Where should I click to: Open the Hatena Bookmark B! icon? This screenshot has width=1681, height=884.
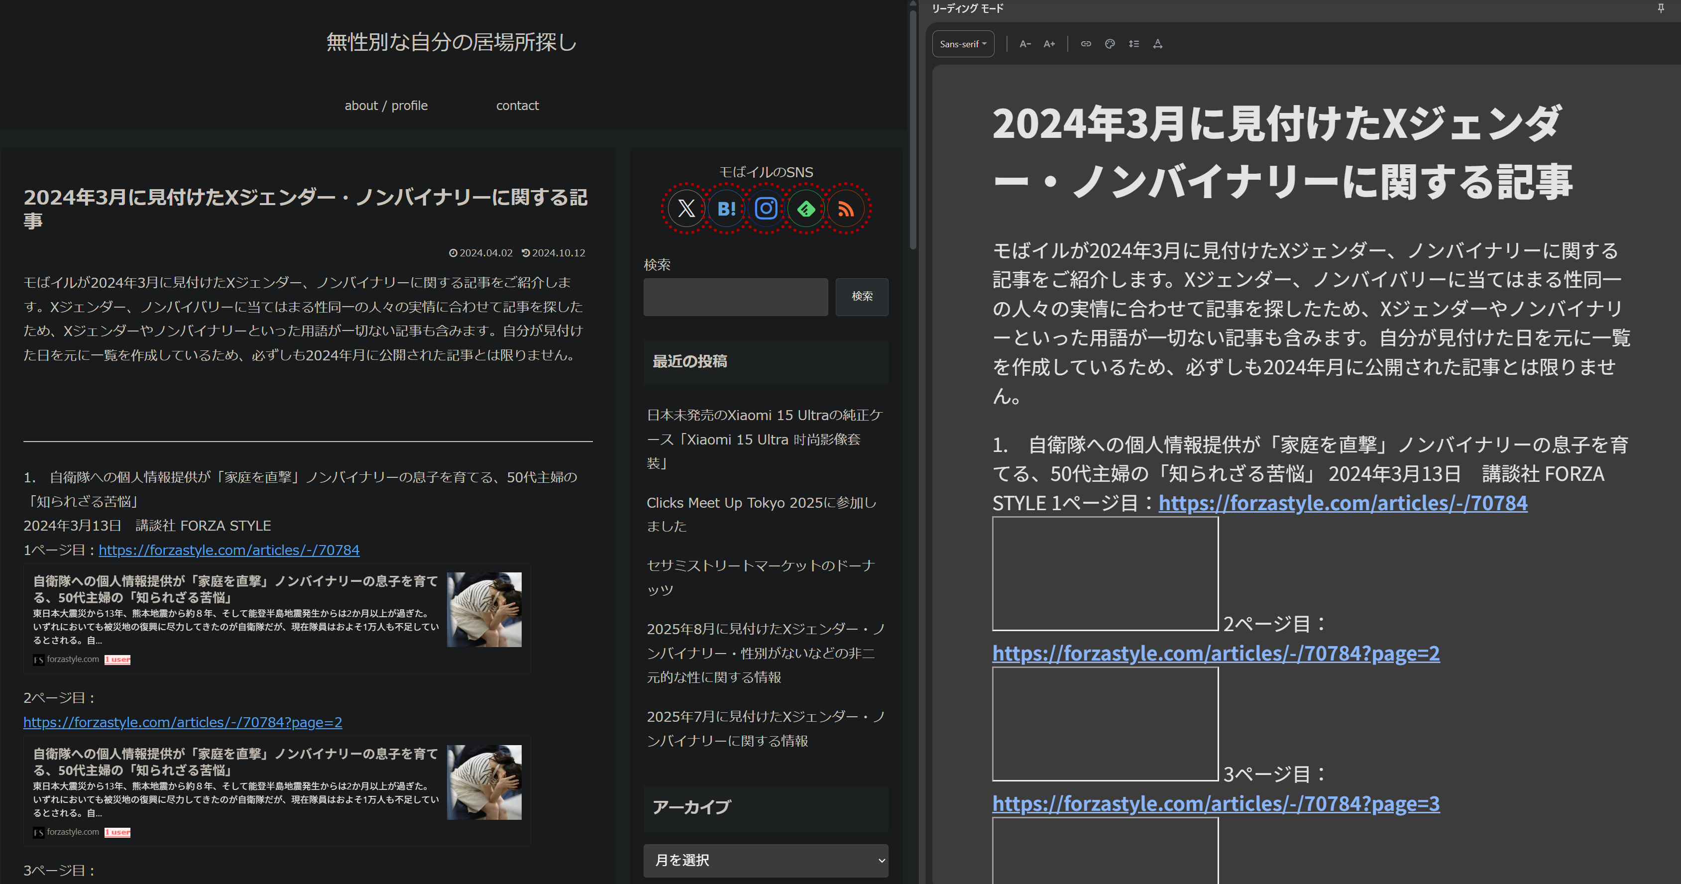coord(726,208)
